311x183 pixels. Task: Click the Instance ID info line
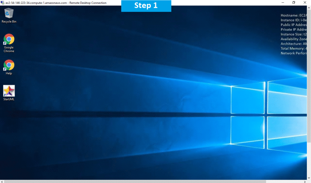[294, 20]
